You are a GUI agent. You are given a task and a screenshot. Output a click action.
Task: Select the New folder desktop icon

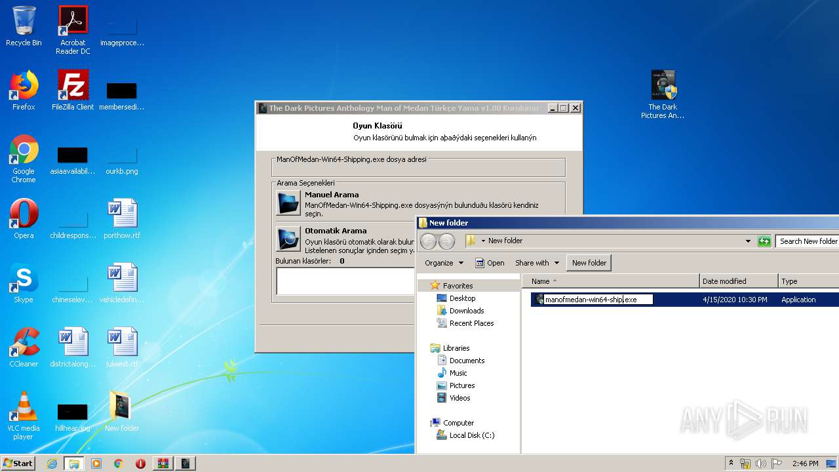click(x=122, y=412)
